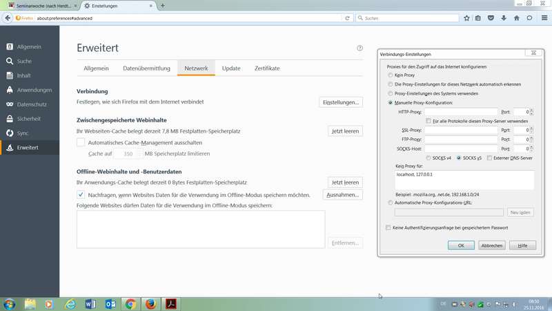Select Manuelle Proxy-Konfiguration option

coord(390,102)
